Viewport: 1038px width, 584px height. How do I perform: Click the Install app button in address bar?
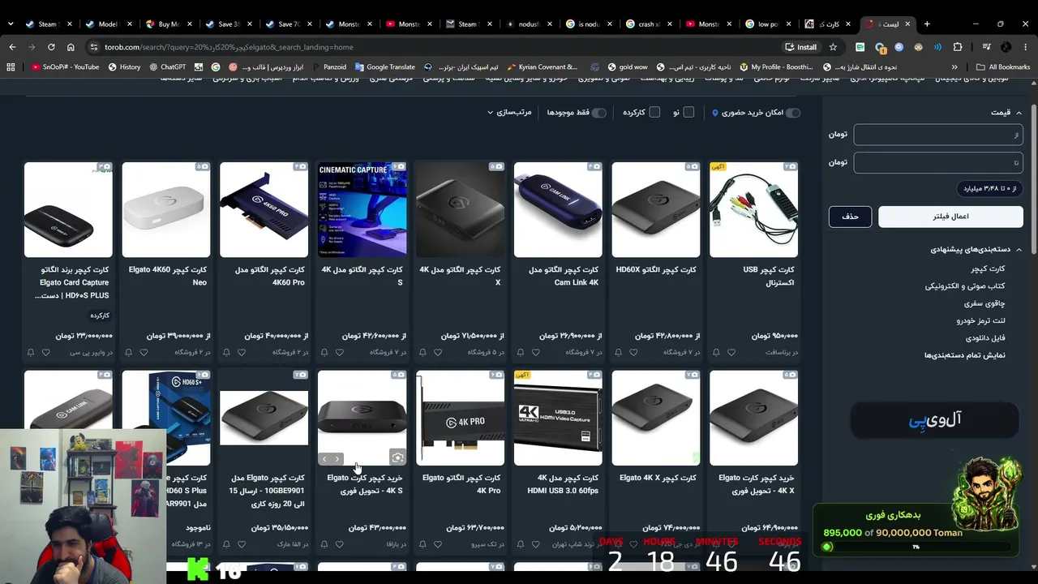click(800, 47)
